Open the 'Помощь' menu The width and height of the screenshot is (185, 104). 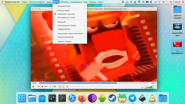(92, 2)
